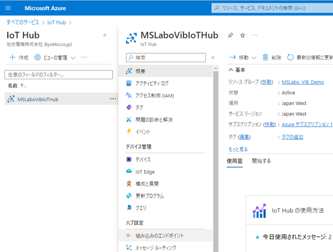333x252 pixels.
Task: Click the 概要 overview icon
Action: 129,71
